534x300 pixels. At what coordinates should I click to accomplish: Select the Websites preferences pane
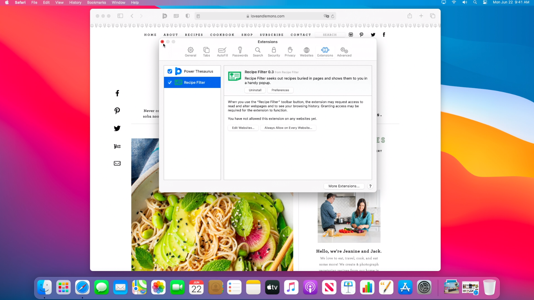[306, 52]
